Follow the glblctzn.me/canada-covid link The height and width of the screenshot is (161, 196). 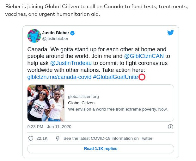[59, 77]
